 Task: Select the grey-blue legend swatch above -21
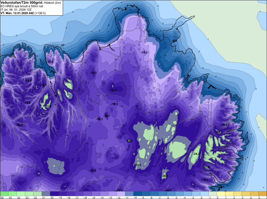click(x=46, y=194)
